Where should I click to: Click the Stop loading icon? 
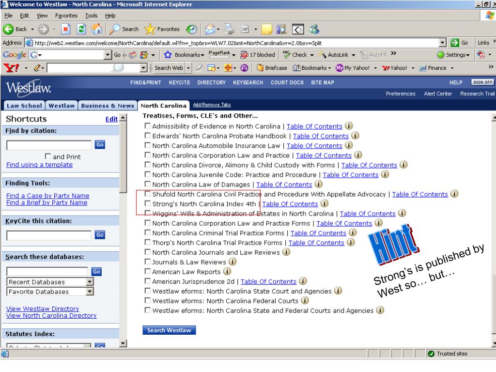tap(65, 29)
